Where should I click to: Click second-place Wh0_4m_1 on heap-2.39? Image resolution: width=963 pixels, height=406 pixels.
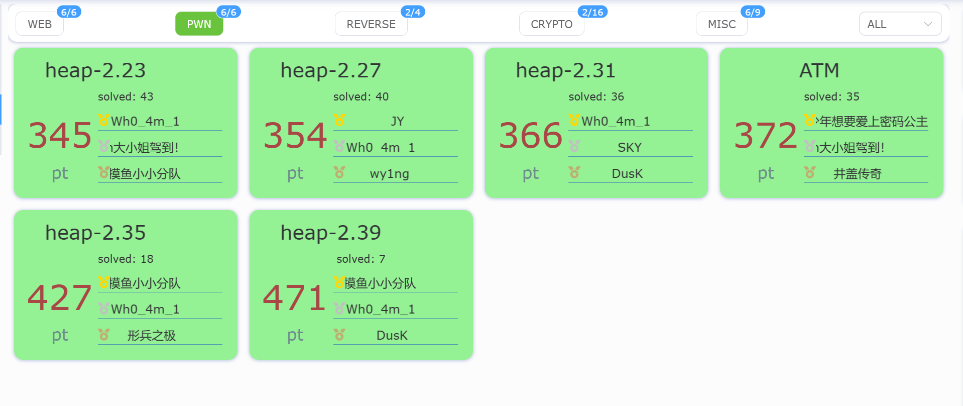381,309
